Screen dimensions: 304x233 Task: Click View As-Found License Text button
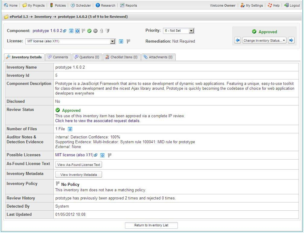[78, 165]
